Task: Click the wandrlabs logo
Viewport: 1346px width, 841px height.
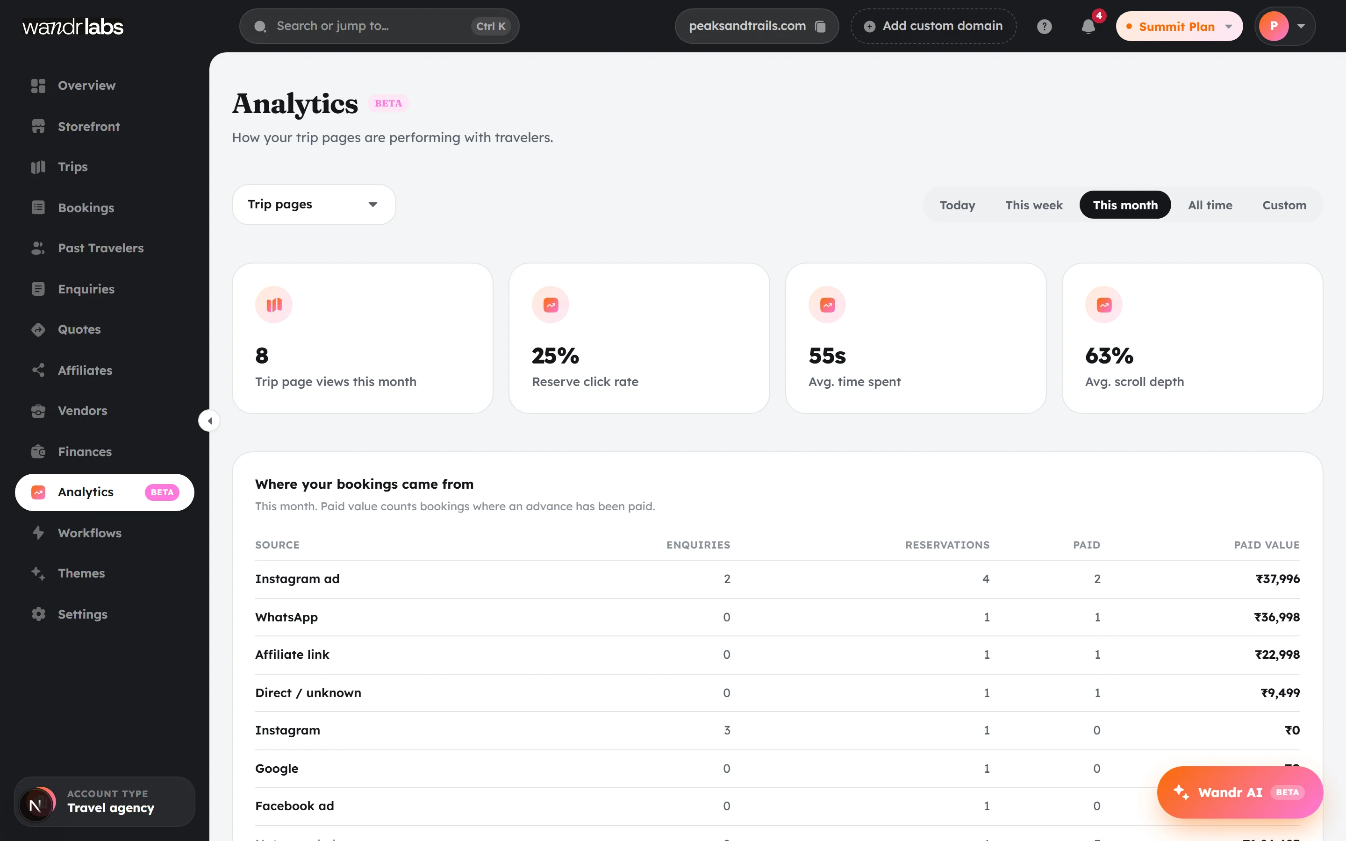Action: pyautogui.click(x=73, y=26)
